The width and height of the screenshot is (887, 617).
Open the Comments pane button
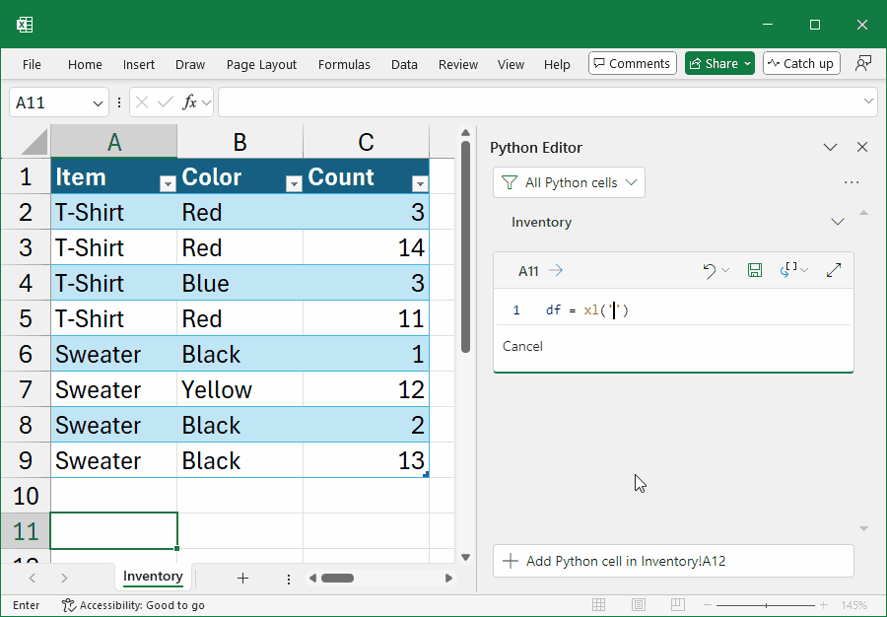click(x=633, y=63)
